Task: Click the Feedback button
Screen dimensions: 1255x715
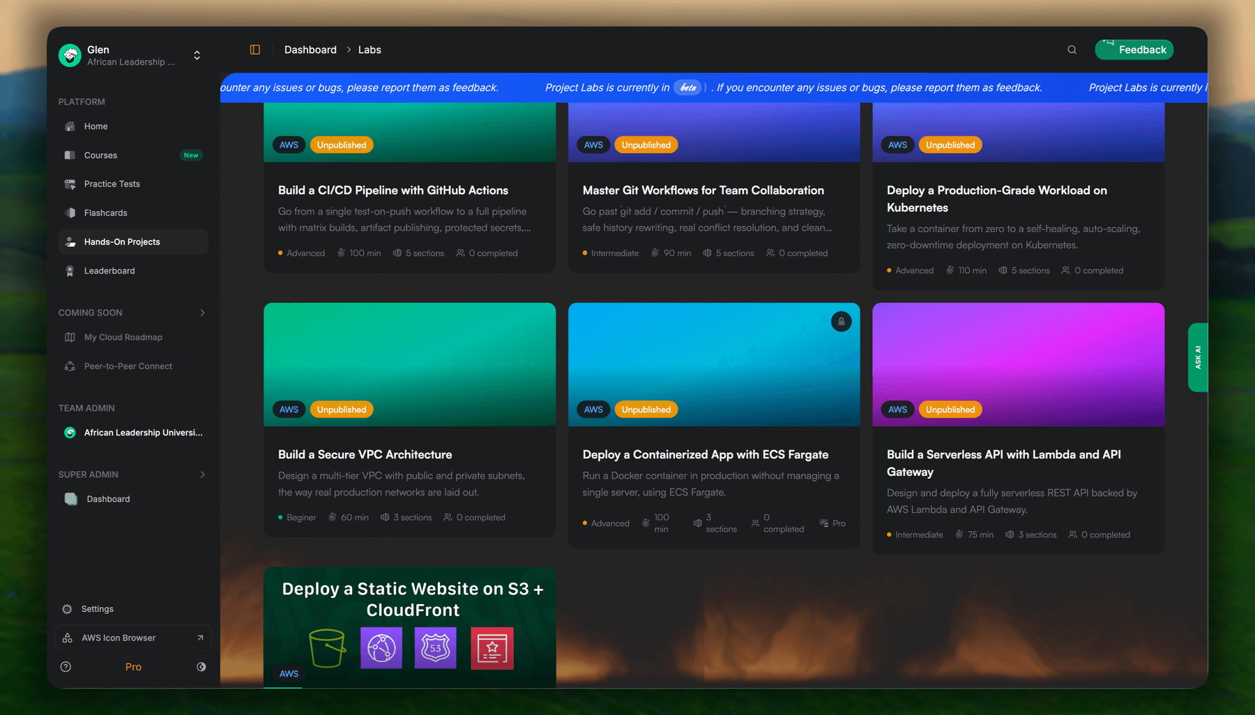Action: (1134, 49)
